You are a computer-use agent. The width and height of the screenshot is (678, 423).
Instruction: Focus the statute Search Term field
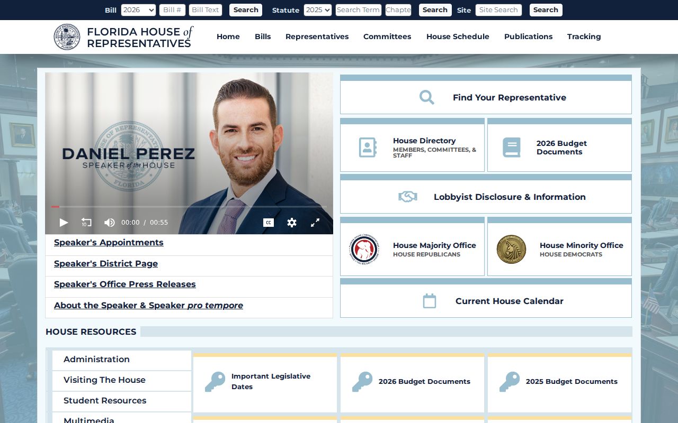(359, 10)
